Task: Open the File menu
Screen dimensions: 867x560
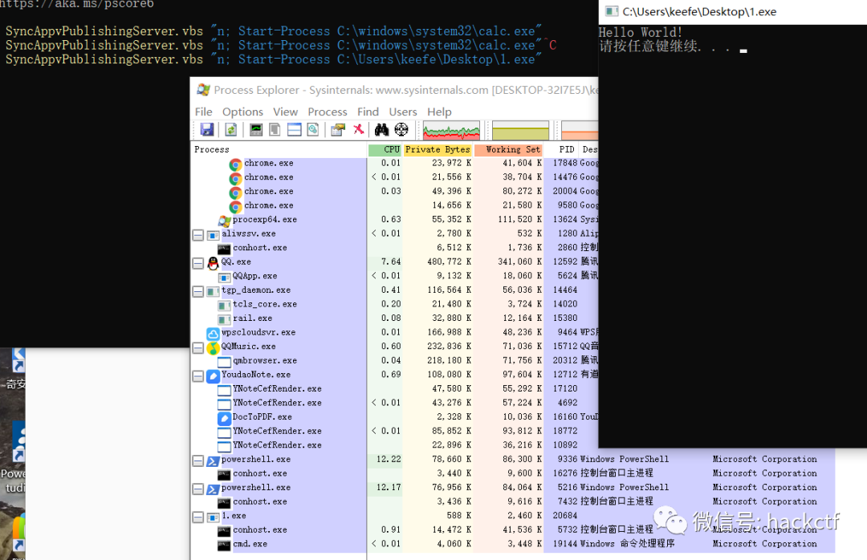Action: pyautogui.click(x=203, y=112)
